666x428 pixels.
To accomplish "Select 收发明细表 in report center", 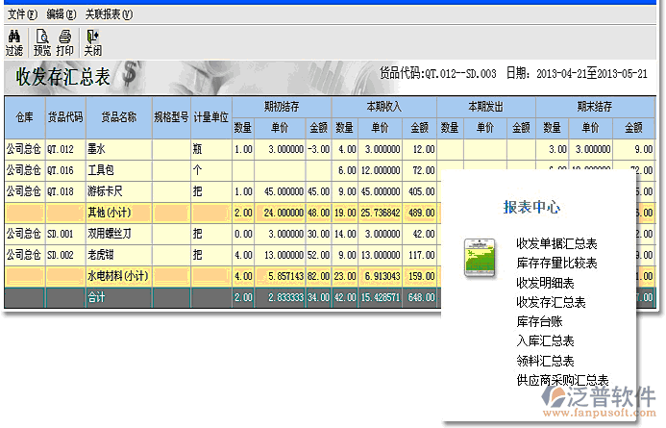I will 545,283.
